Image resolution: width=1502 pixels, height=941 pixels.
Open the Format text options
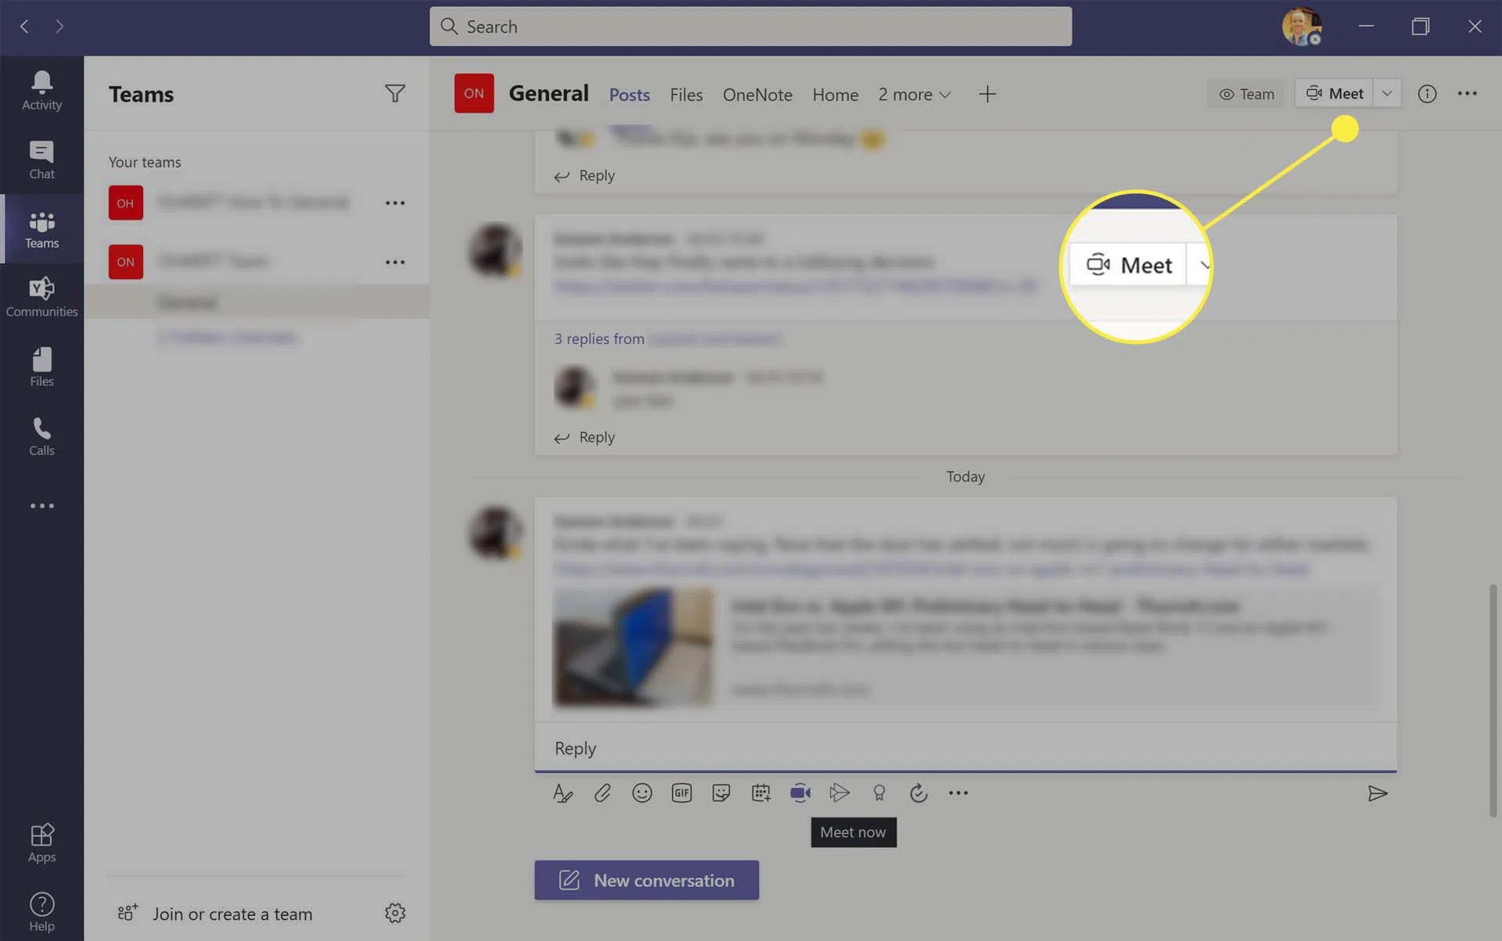[562, 793]
